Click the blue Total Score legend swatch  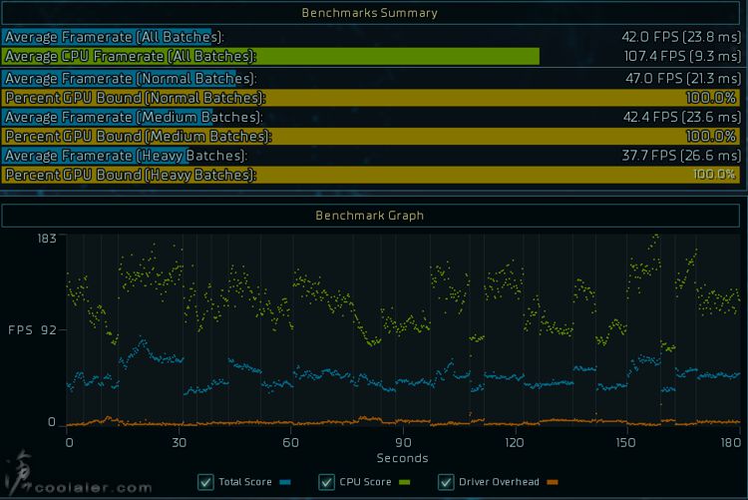tap(284, 483)
